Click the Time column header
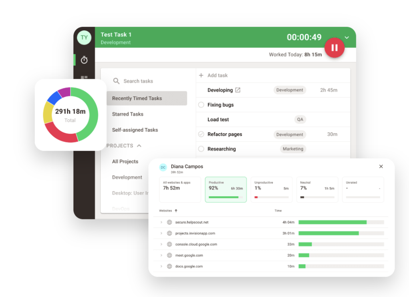The image size is (409, 297). (278, 211)
